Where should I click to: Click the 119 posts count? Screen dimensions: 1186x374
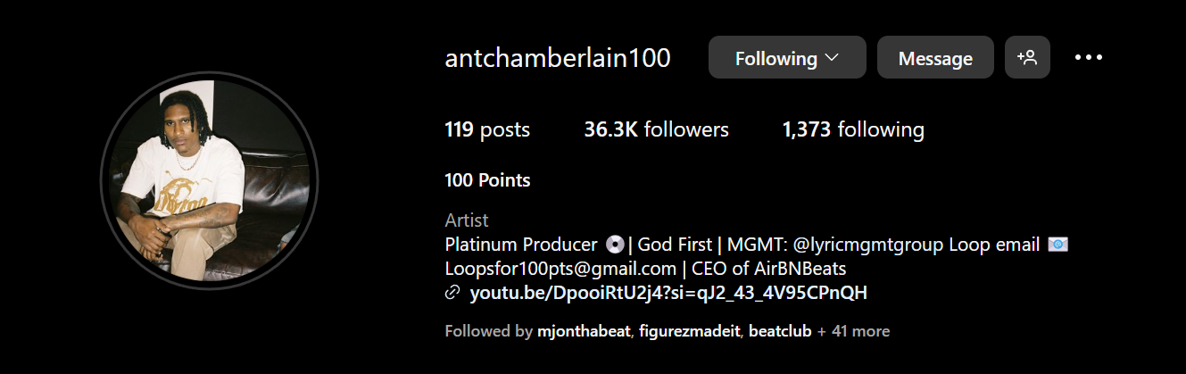pos(487,130)
